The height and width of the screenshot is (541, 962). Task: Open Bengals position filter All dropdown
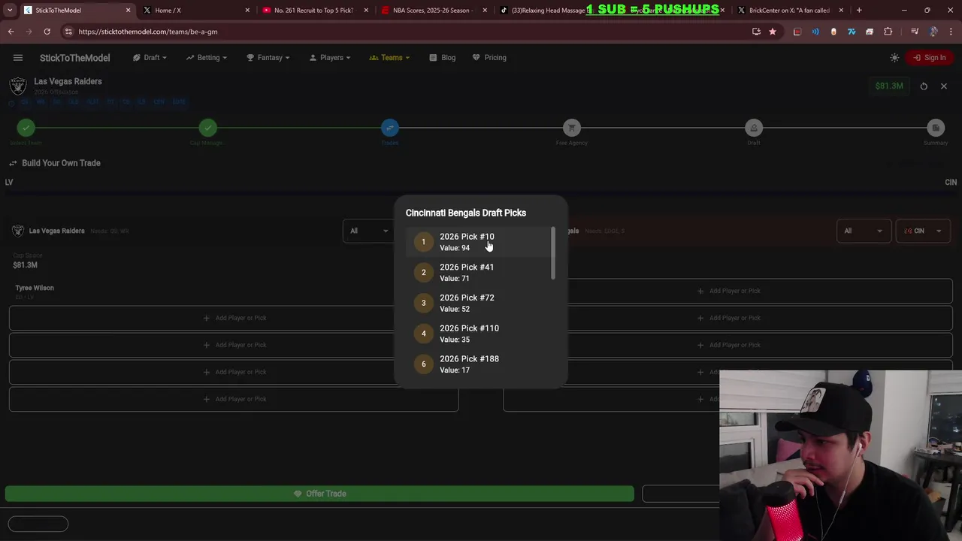pos(863,231)
